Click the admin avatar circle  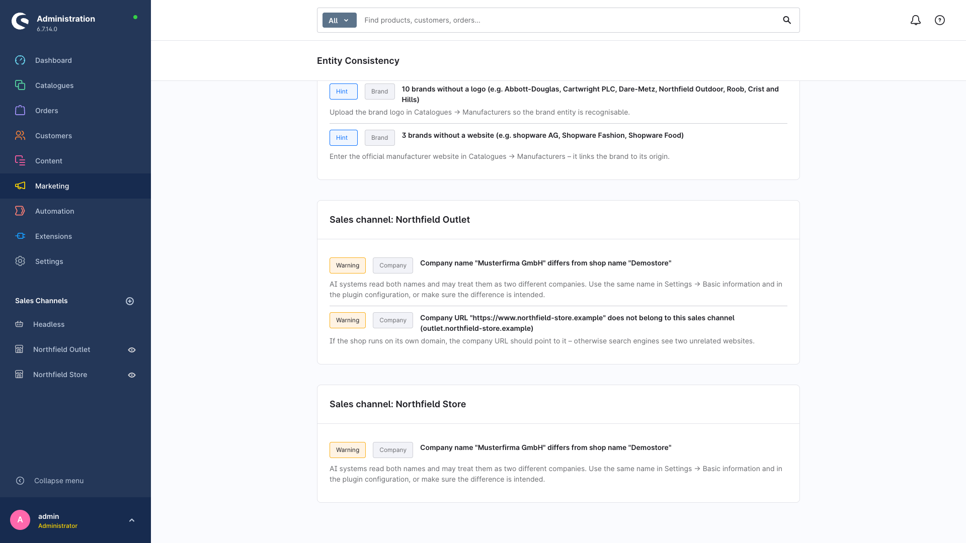point(20,520)
